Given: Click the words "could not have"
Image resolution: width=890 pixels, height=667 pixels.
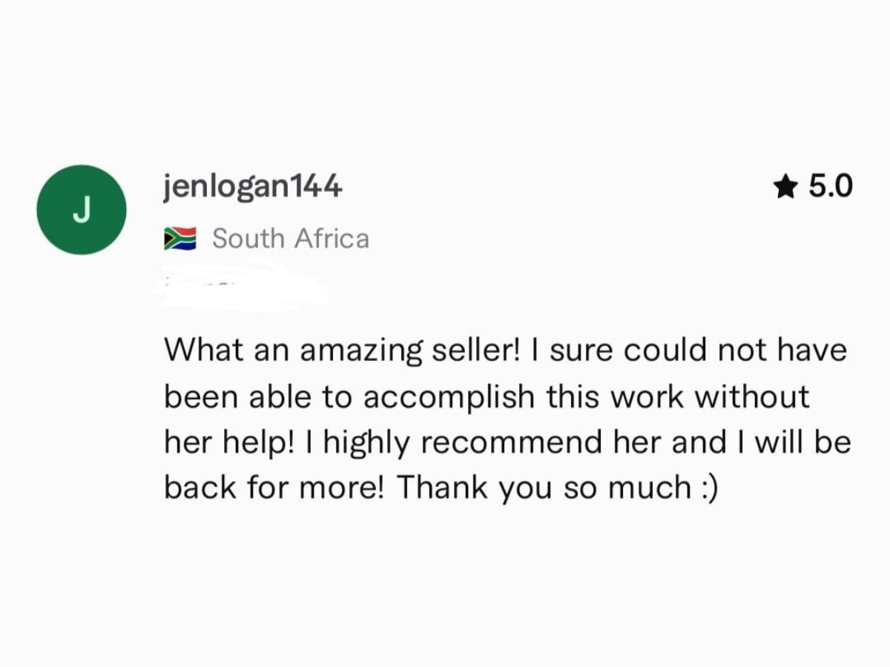Looking at the screenshot, I should click(x=735, y=350).
